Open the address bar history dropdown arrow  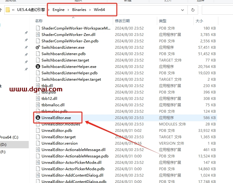coord(183,10)
